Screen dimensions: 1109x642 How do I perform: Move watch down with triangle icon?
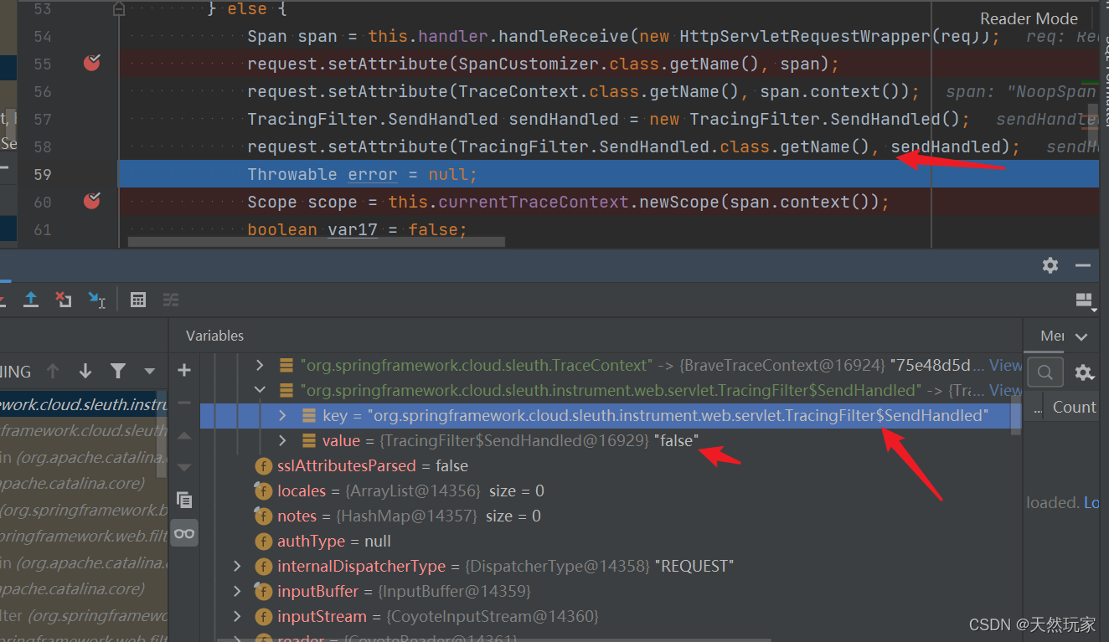184,467
